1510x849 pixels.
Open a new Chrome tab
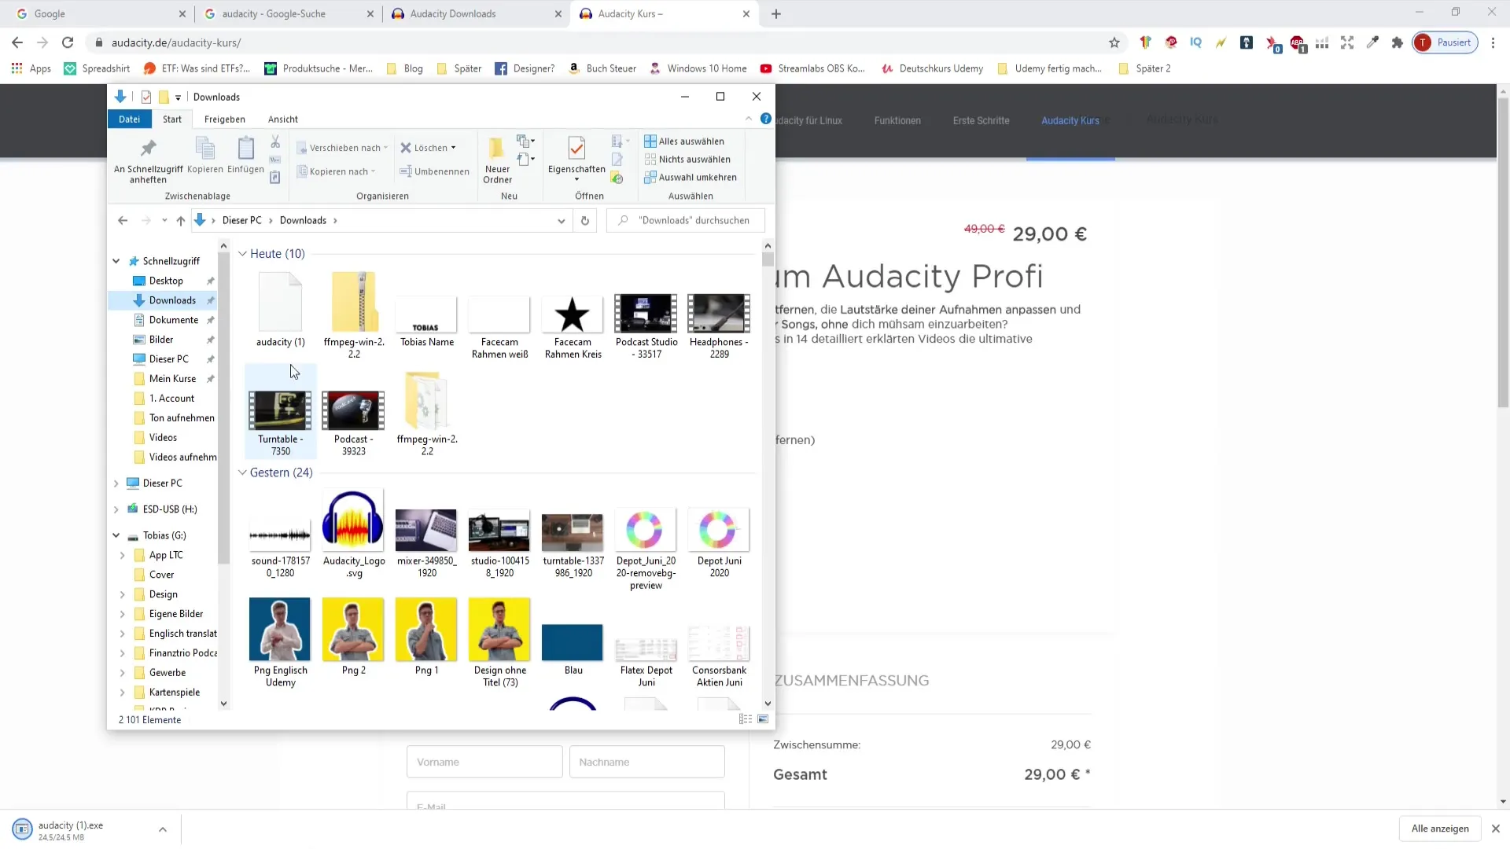coord(776,14)
